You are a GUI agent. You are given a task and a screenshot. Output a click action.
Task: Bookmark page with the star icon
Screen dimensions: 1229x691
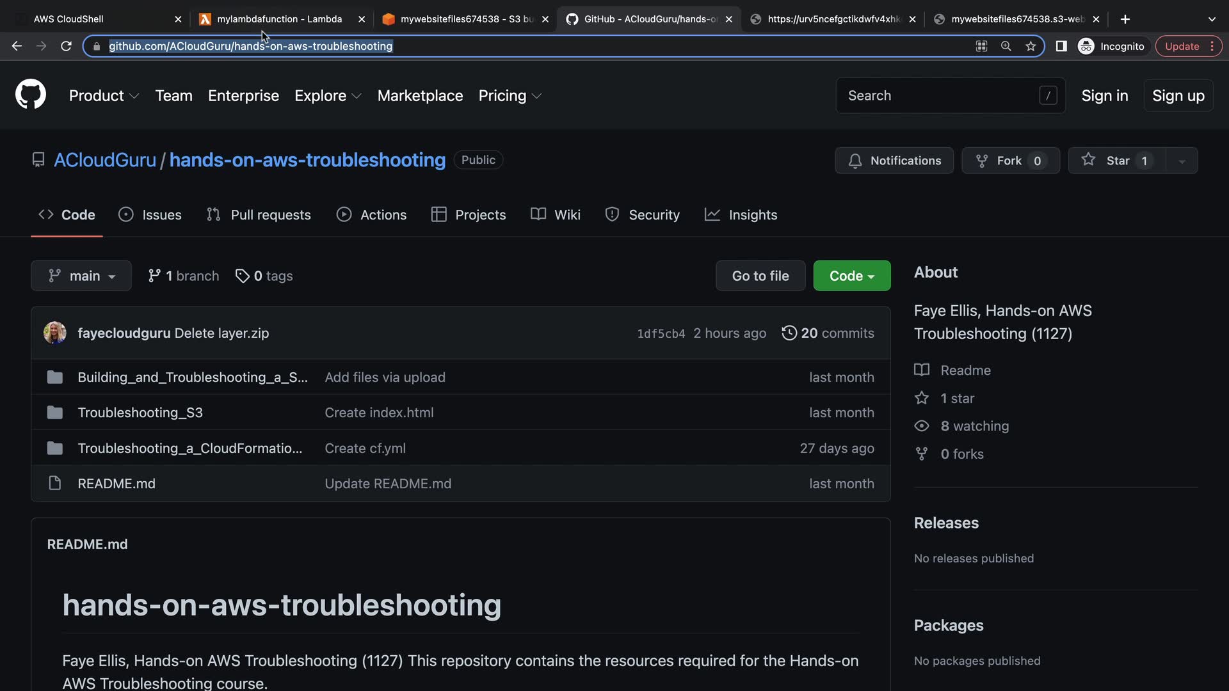coord(1031,46)
